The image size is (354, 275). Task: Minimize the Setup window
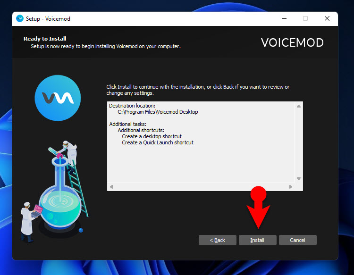(284, 18)
